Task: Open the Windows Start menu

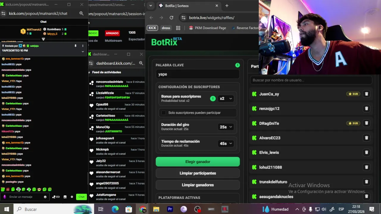Action: (x=7, y=209)
